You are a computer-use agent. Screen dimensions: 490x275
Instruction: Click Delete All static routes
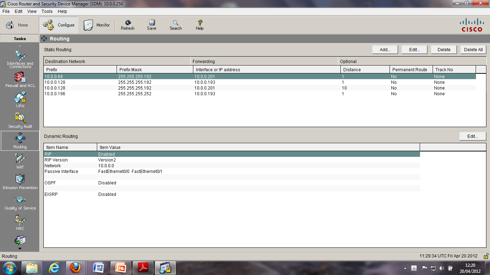click(473, 50)
